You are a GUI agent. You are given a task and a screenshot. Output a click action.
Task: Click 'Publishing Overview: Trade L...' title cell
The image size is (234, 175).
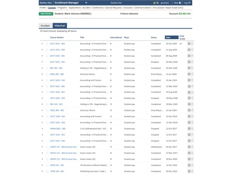94,171
